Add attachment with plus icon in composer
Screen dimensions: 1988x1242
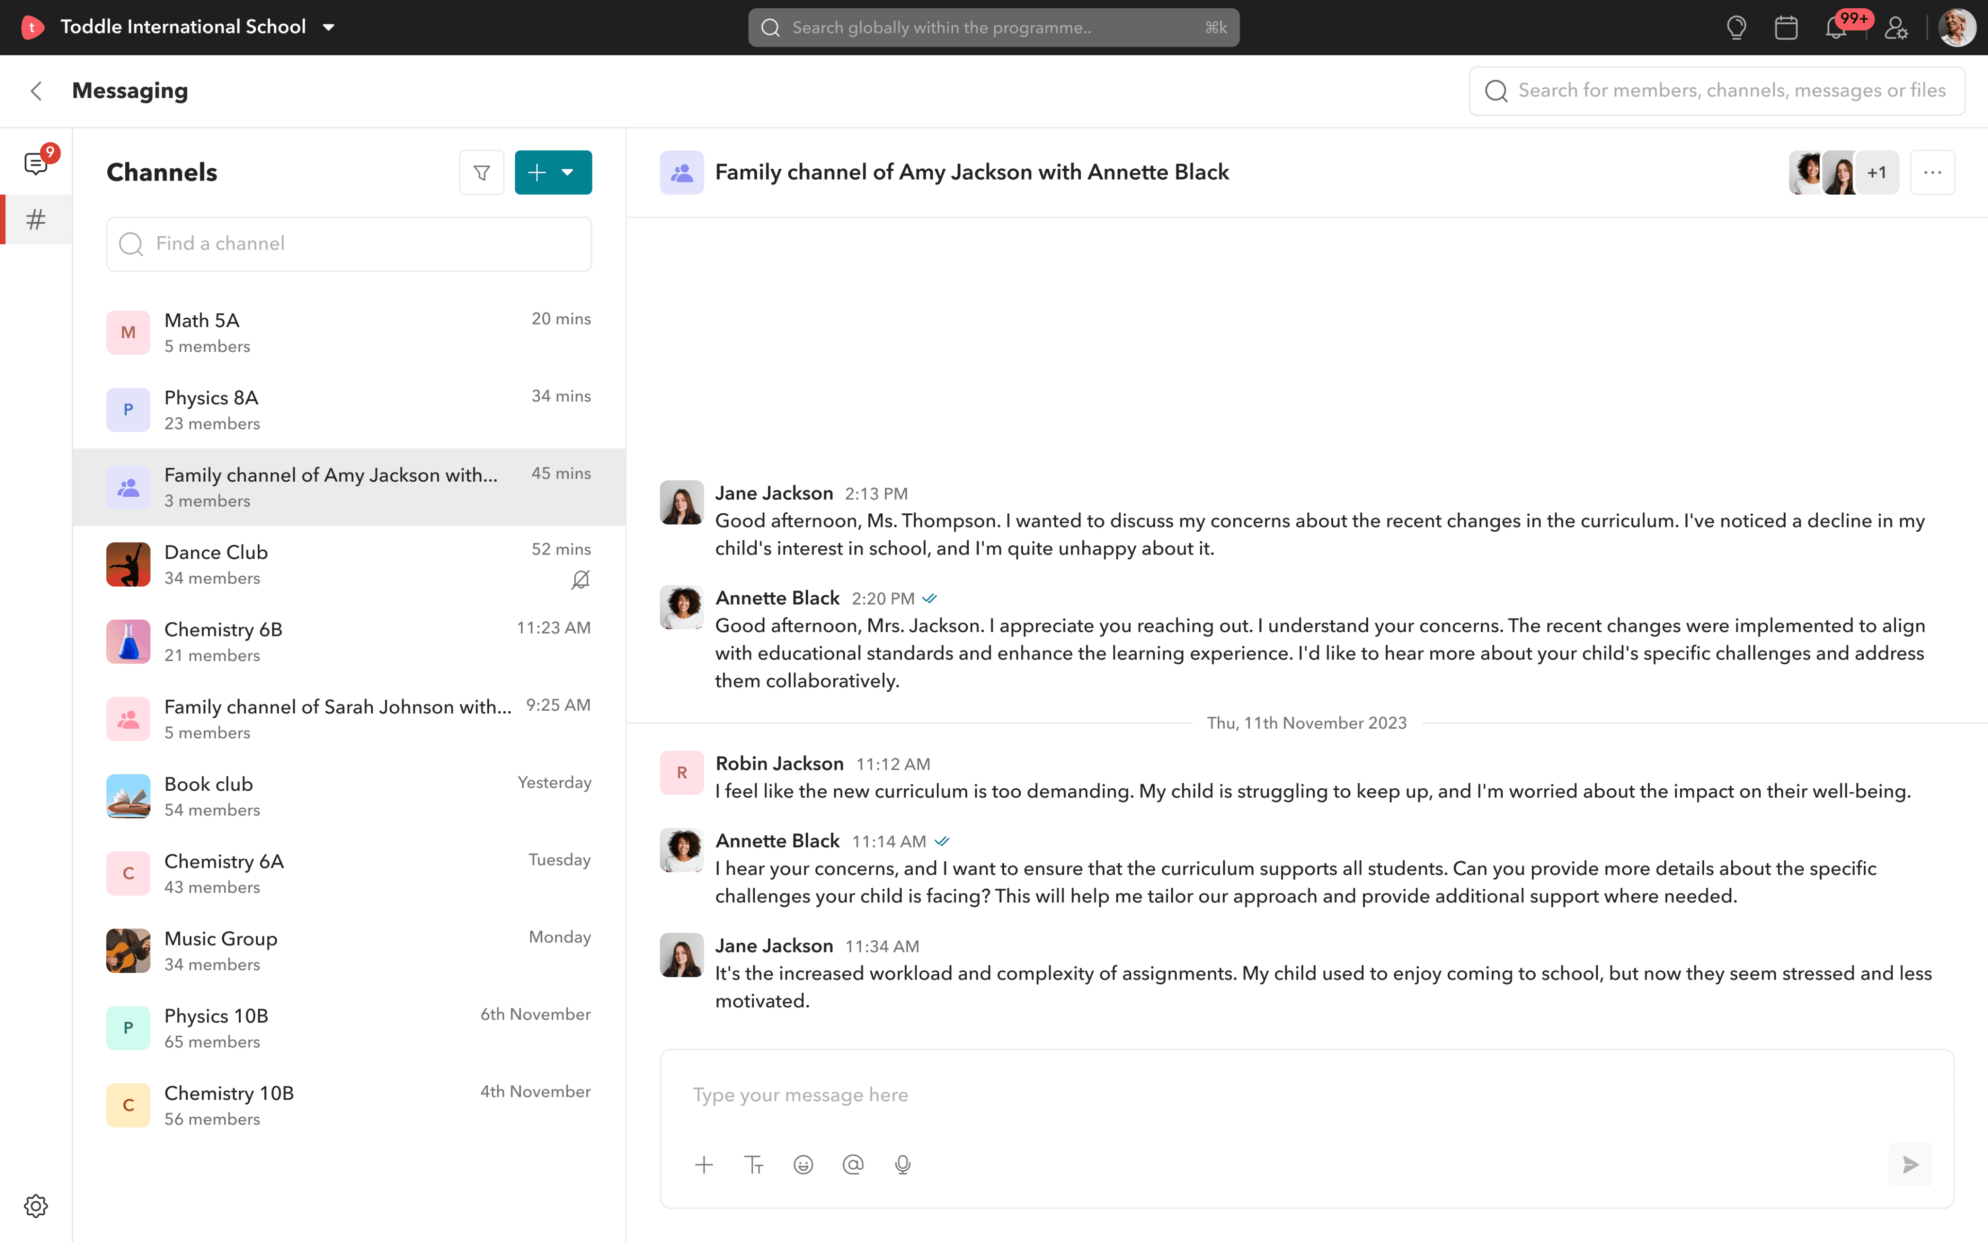point(704,1165)
